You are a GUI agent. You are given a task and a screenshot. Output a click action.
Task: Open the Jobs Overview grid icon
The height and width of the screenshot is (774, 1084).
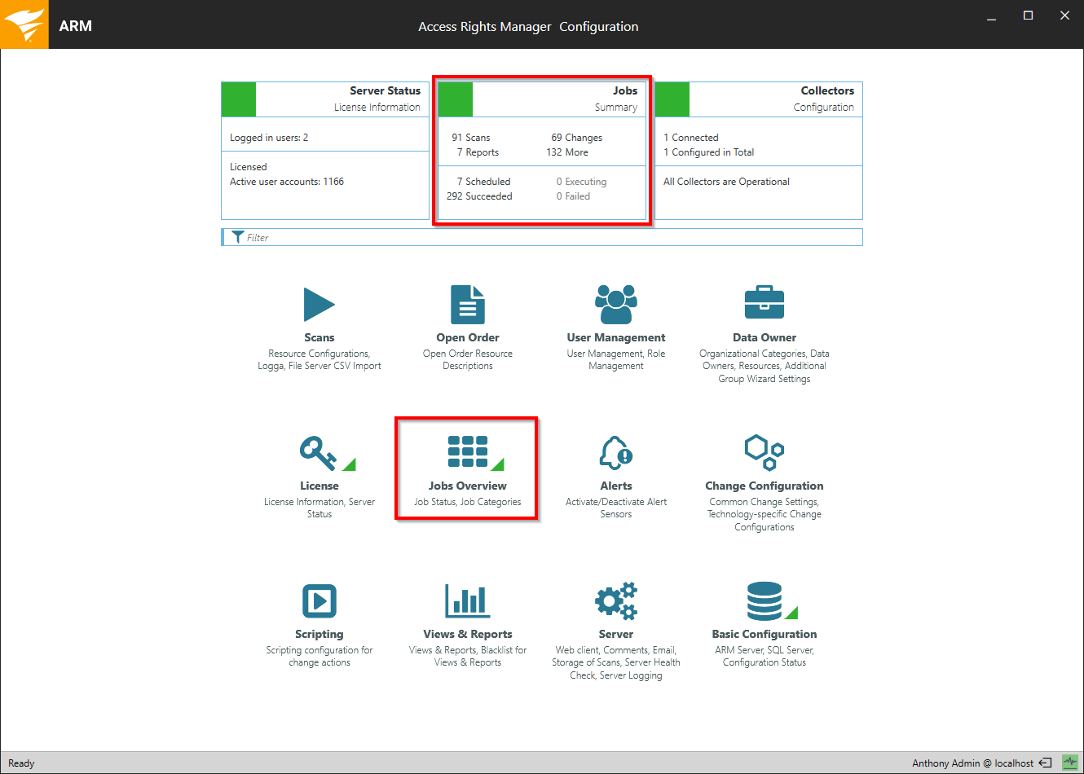click(x=467, y=452)
